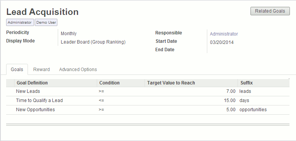This screenshot has width=296, height=141.
Task: Click the Monthly periodicity value
Action: coord(68,34)
